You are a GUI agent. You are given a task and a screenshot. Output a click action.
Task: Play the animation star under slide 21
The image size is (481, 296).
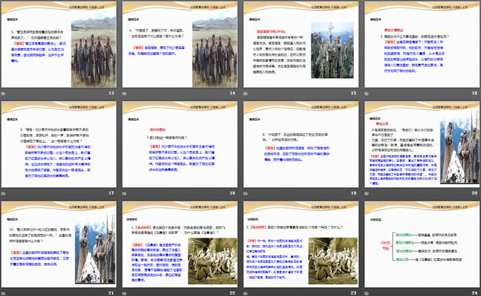tap(3, 293)
